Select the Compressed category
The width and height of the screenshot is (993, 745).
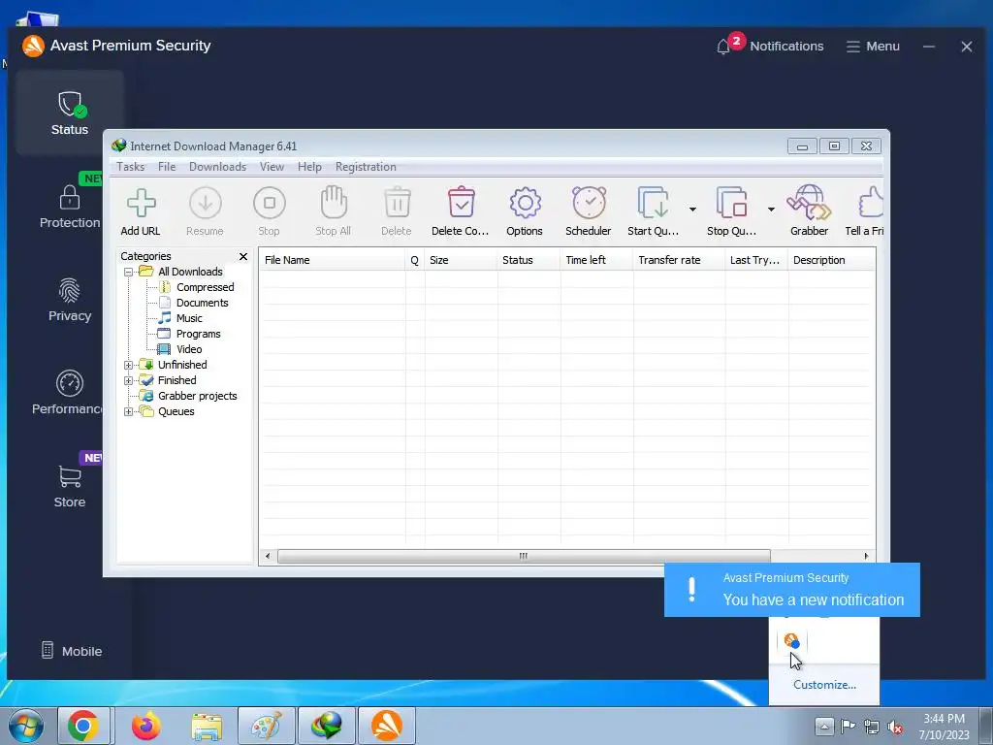click(x=205, y=287)
